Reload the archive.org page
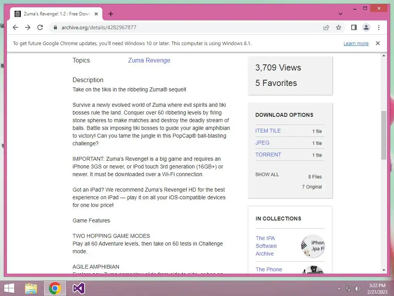 tap(40, 27)
